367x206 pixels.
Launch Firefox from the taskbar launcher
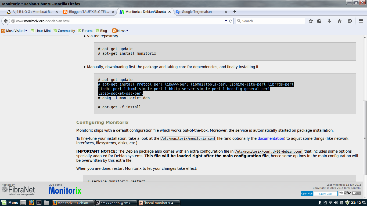(x=31, y=203)
